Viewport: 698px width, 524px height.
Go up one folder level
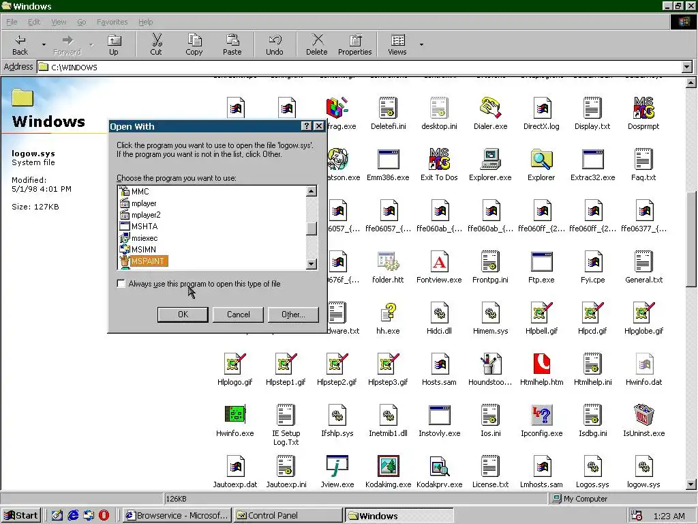pyautogui.click(x=114, y=44)
